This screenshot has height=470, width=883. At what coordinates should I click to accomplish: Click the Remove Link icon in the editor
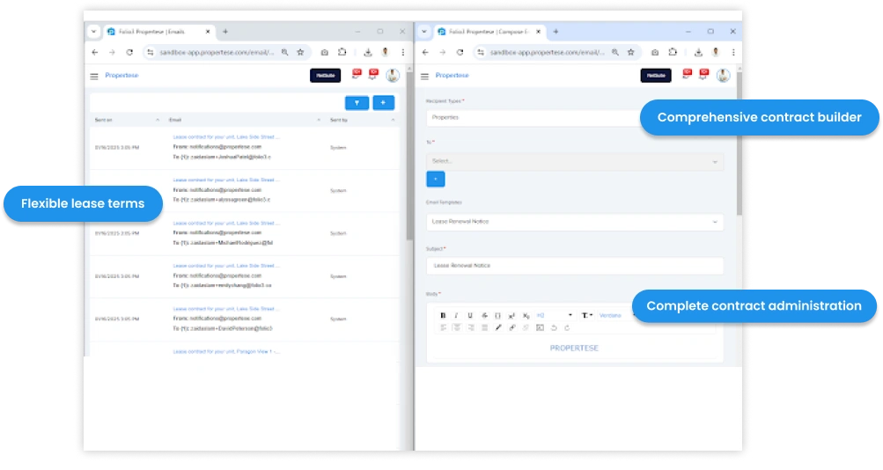point(526,327)
